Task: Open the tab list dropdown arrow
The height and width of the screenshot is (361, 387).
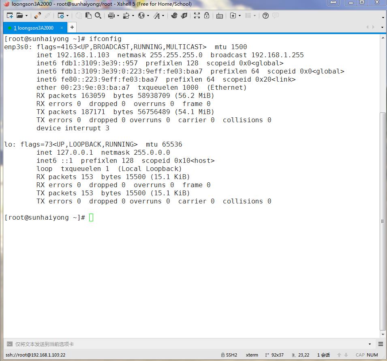Action: pyautogui.click(x=382, y=27)
